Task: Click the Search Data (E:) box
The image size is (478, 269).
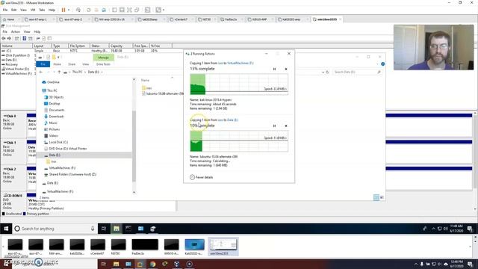Action: tap(357, 72)
